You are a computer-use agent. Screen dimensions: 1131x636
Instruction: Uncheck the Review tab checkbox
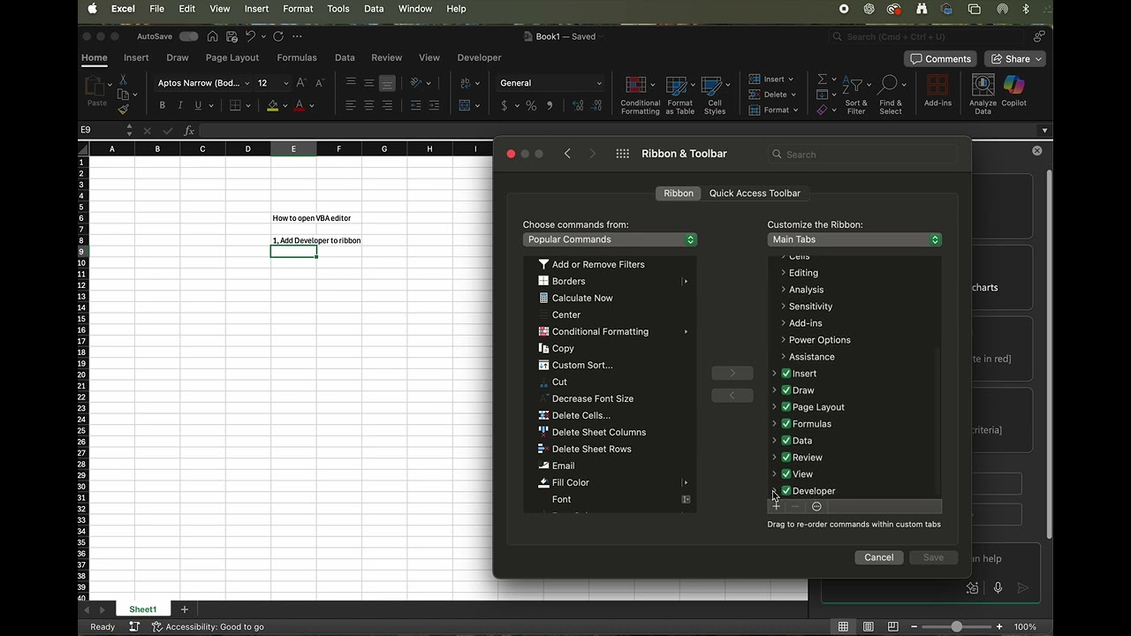(x=786, y=458)
